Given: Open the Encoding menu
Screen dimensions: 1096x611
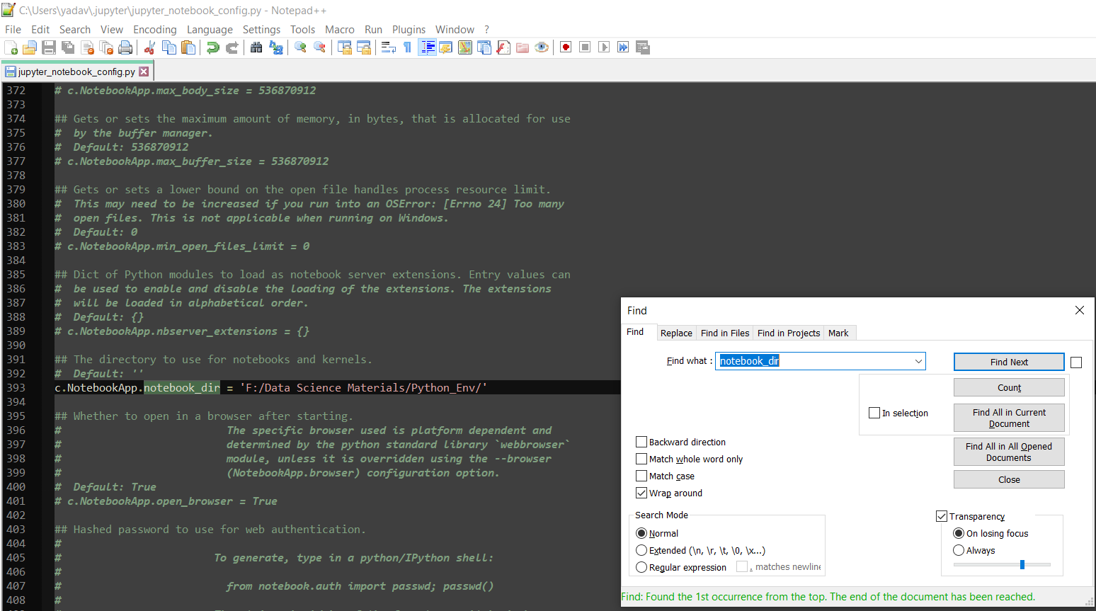Looking at the screenshot, I should click(x=155, y=29).
